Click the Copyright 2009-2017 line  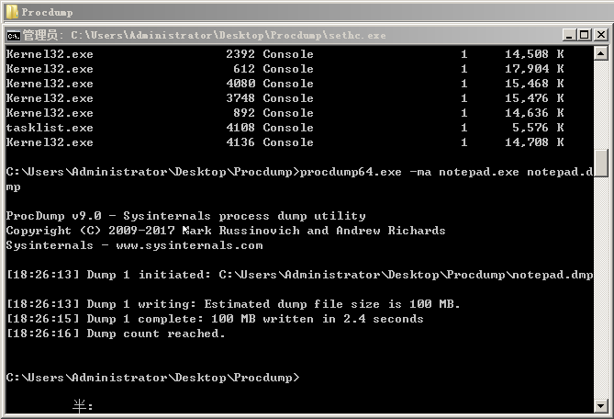[x=226, y=231]
